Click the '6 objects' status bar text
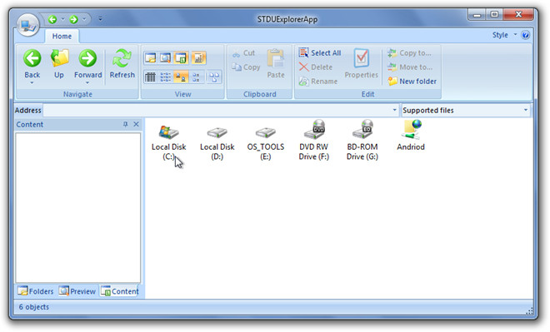Image resolution: width=550 pixels, height=332 pixels. [x=34, y=307]
